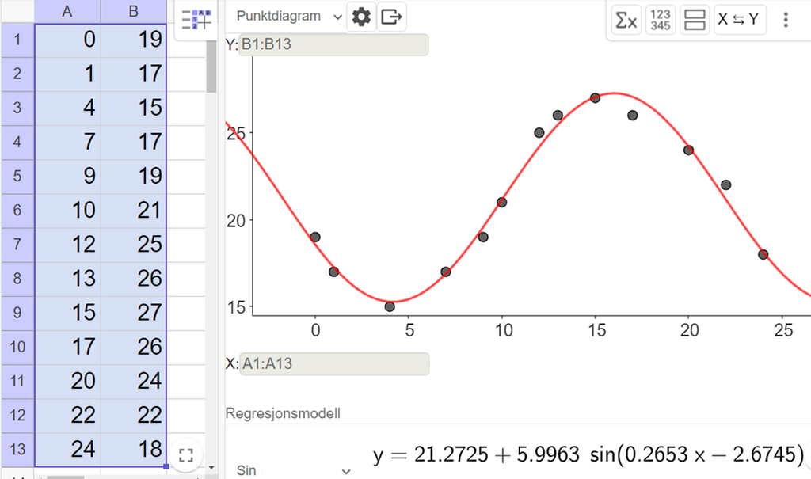Select the Σx statistics summary icon
The image size is (811, 479).
click(x=626, y=20)
